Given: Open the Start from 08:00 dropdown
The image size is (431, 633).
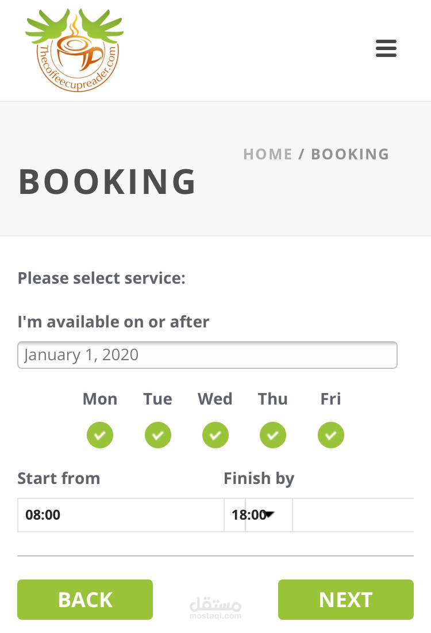Looking at the screenshot, I should tap(121, 514).
